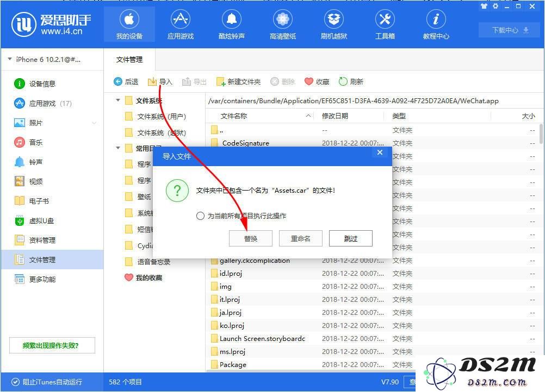
Task: Toggle 阻止iTunes自动运行 checkbox
Action: click(x=15, y=382)
